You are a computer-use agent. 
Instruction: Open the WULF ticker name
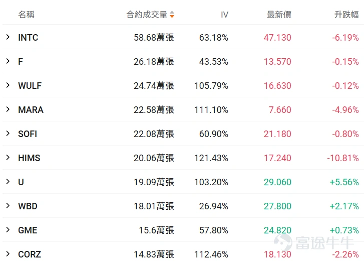click(30, 86)
